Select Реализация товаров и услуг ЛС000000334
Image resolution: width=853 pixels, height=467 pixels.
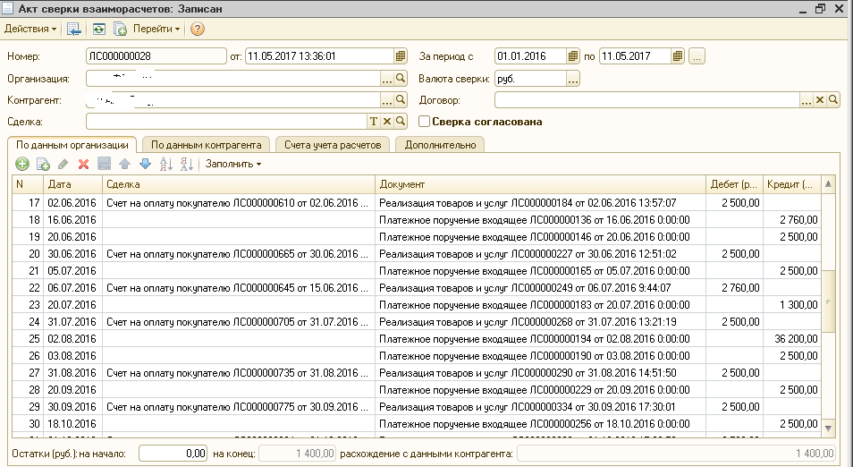[540, 406]
